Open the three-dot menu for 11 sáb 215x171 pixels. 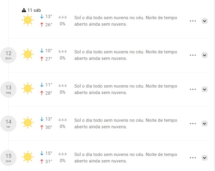193,21
